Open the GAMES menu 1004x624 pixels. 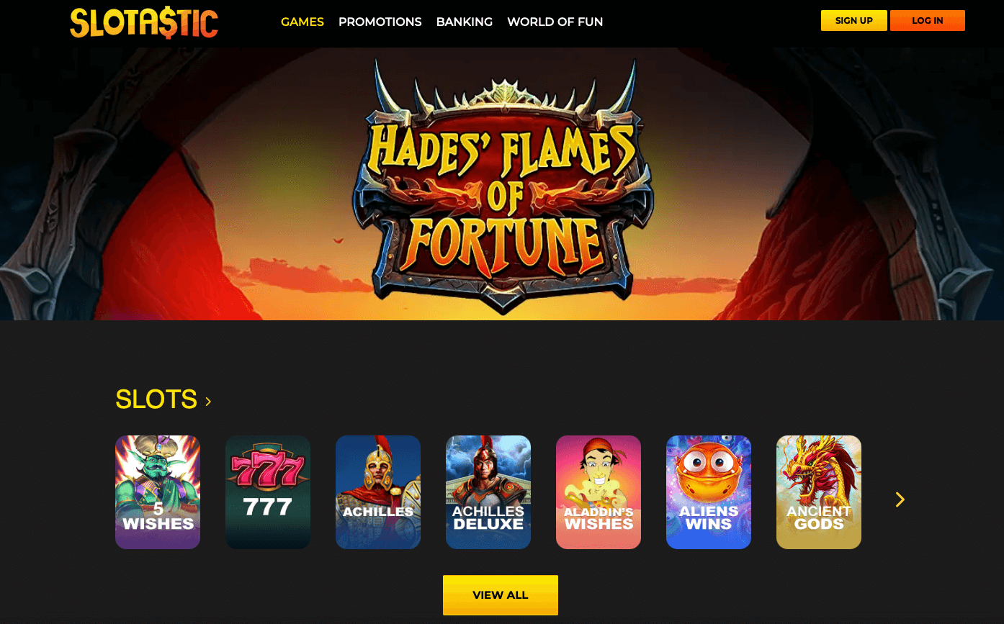(302, 22)
